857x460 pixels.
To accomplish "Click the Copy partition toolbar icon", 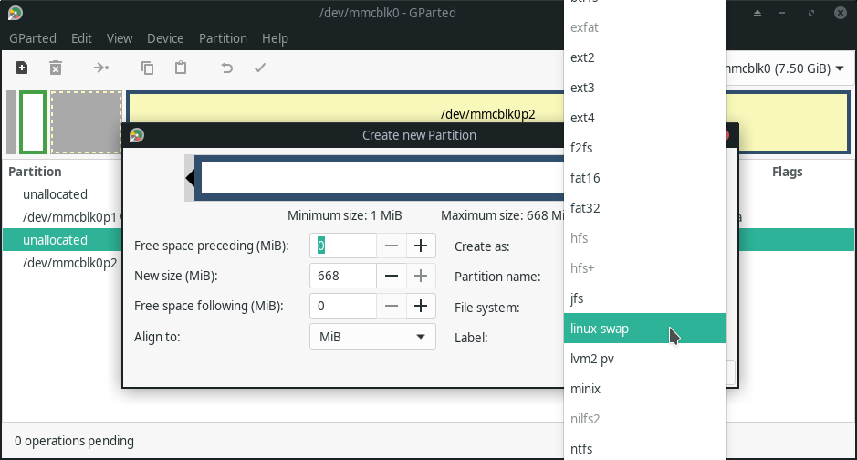I will pos(147,68).
